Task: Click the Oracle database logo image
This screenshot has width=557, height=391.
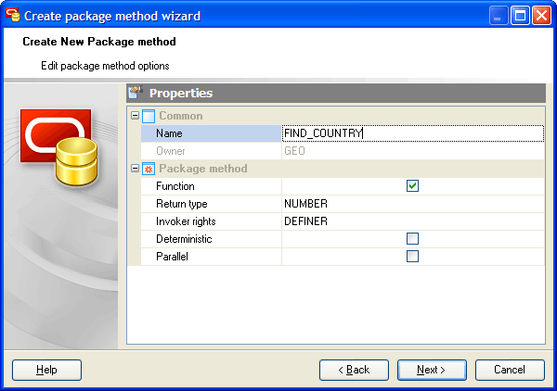Action: [x=59, y=147]
